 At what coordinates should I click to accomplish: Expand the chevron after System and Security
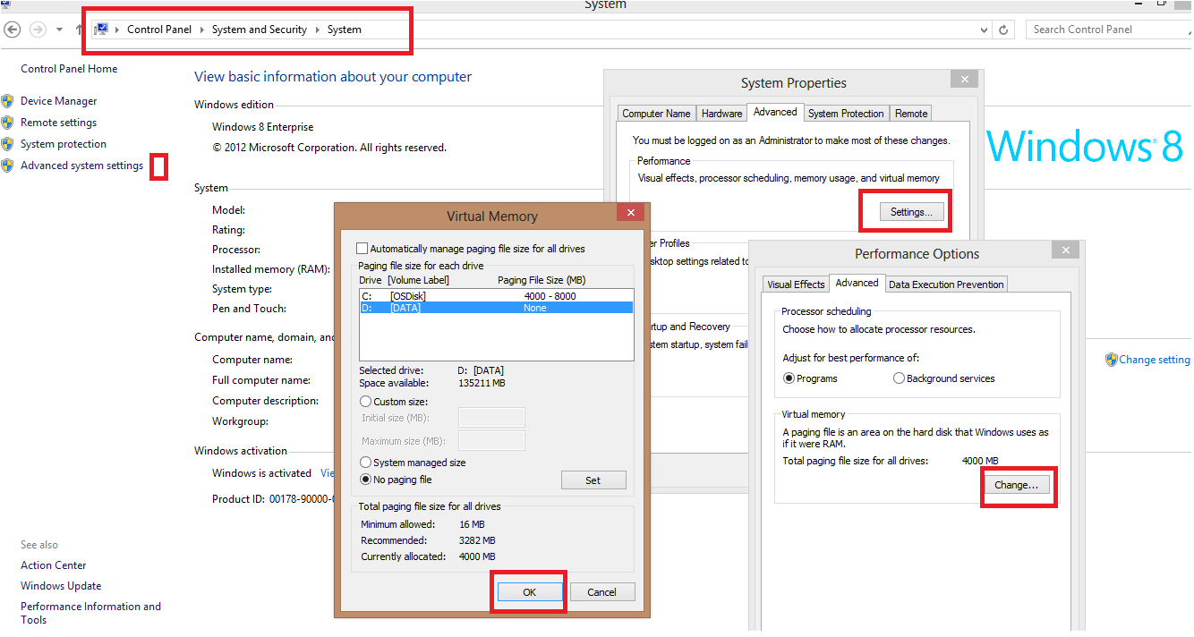point(318,30)
